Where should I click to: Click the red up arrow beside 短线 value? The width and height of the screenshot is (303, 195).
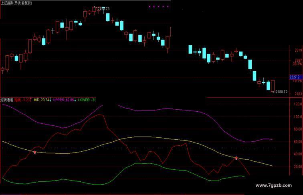pyautogui.click(x=31, y=100)
